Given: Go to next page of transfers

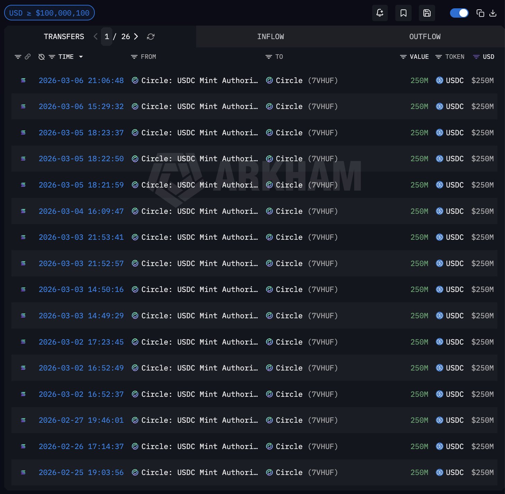Looking at the screenshot, I should 136,37.
